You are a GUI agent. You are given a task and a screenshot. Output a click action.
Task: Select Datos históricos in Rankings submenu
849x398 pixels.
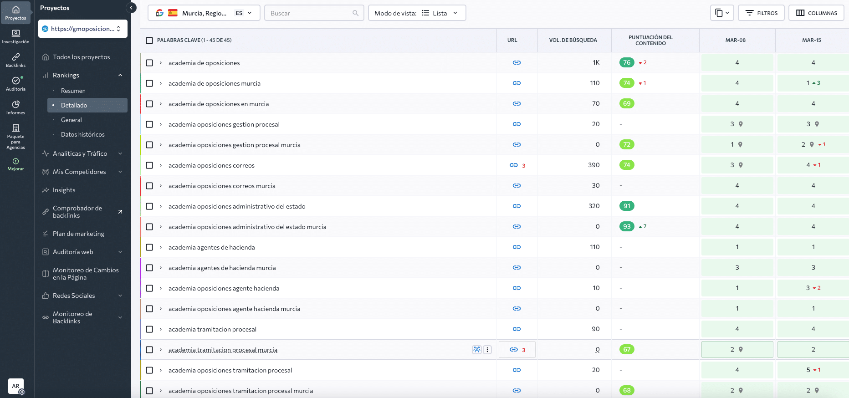tap(83, 134)
